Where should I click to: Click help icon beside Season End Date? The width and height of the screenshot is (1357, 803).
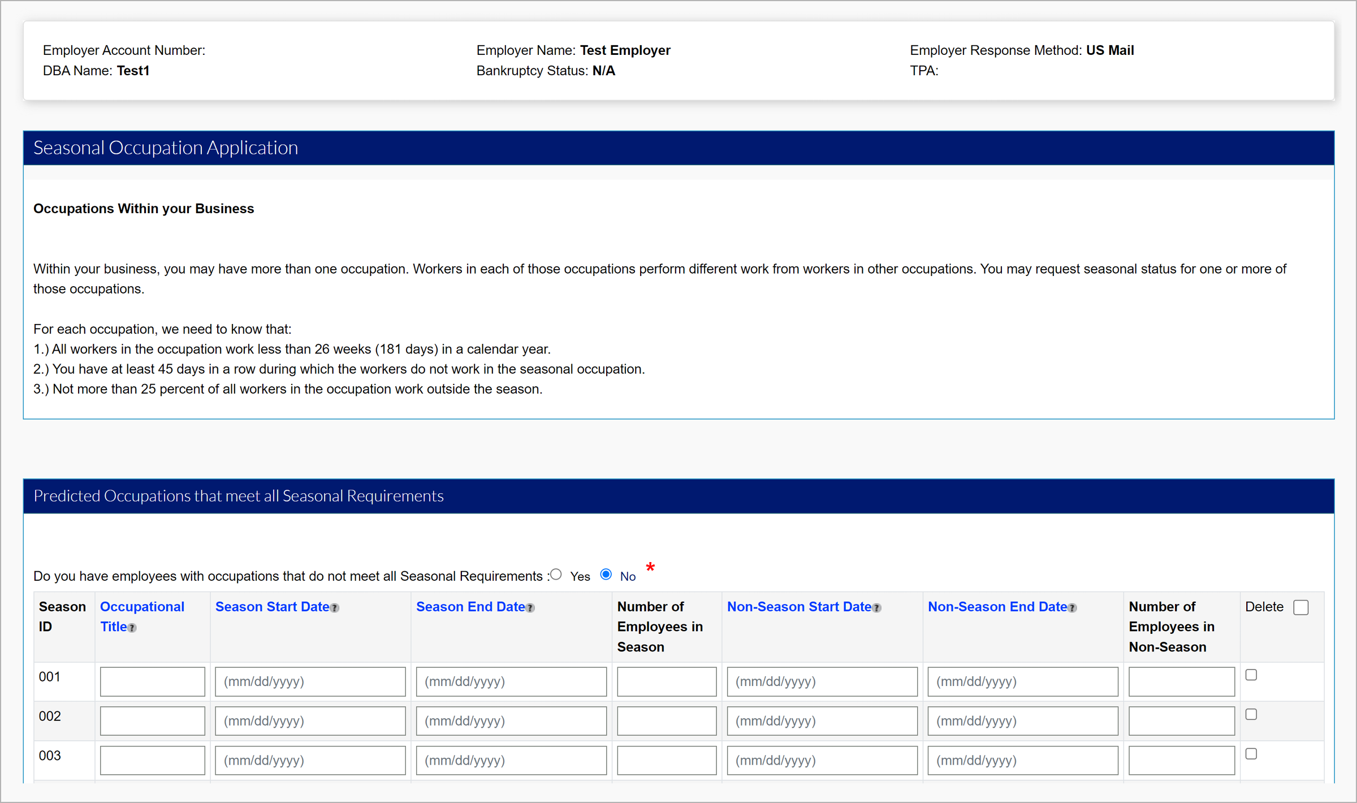530,608
